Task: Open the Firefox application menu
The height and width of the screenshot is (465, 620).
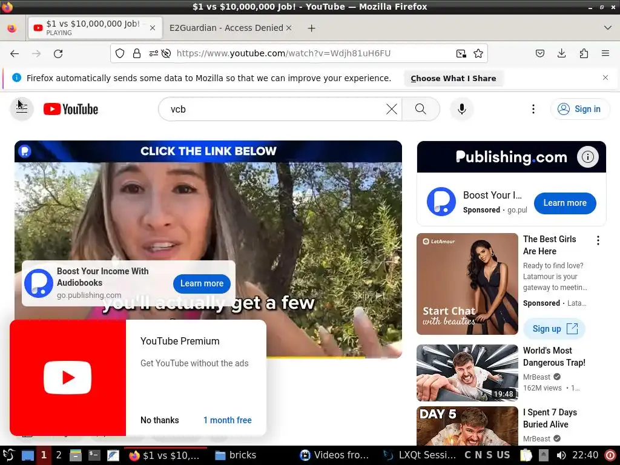Action: (605, 53)
